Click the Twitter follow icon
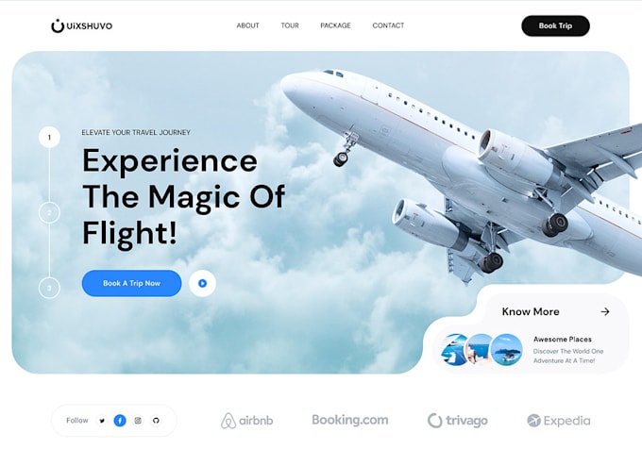 click(102, 420)
